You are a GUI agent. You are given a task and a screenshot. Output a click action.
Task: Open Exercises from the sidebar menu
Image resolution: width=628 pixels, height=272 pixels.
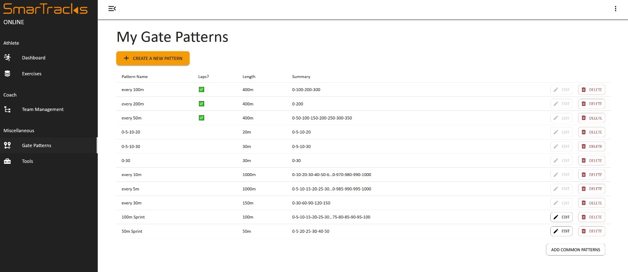point(31,74)
